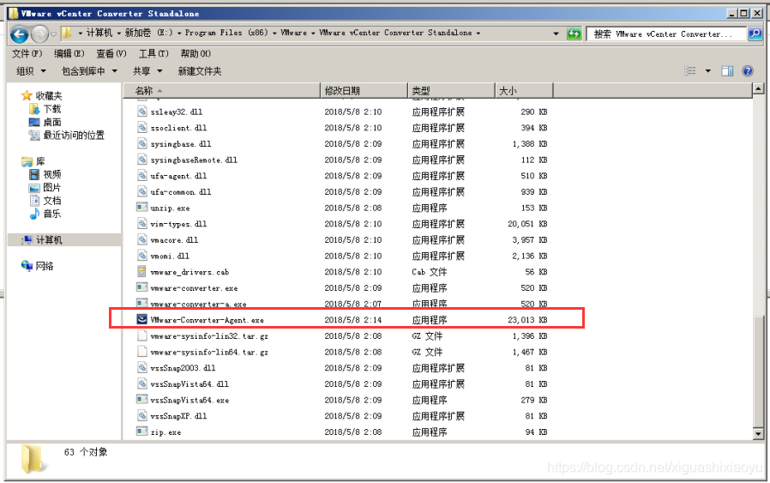Open the address bar history dropdown arrow

click(556, 34)
